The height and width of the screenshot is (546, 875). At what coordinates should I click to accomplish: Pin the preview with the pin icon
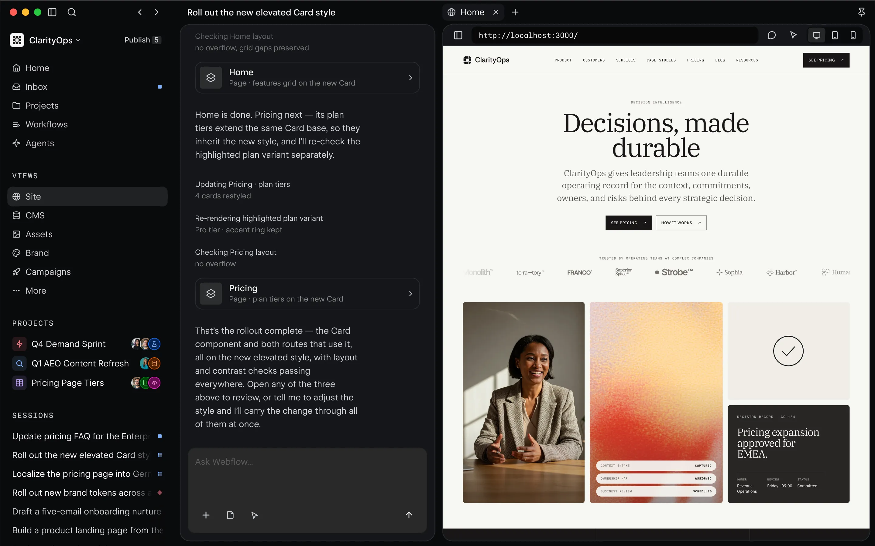tap(862, 12)
